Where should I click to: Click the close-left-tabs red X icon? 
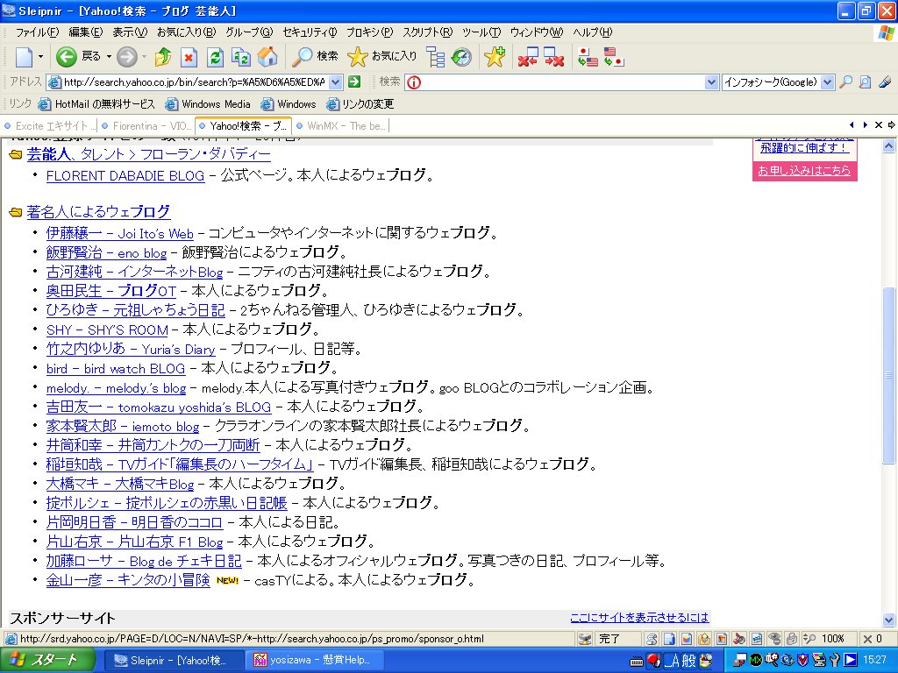(527, 57)
